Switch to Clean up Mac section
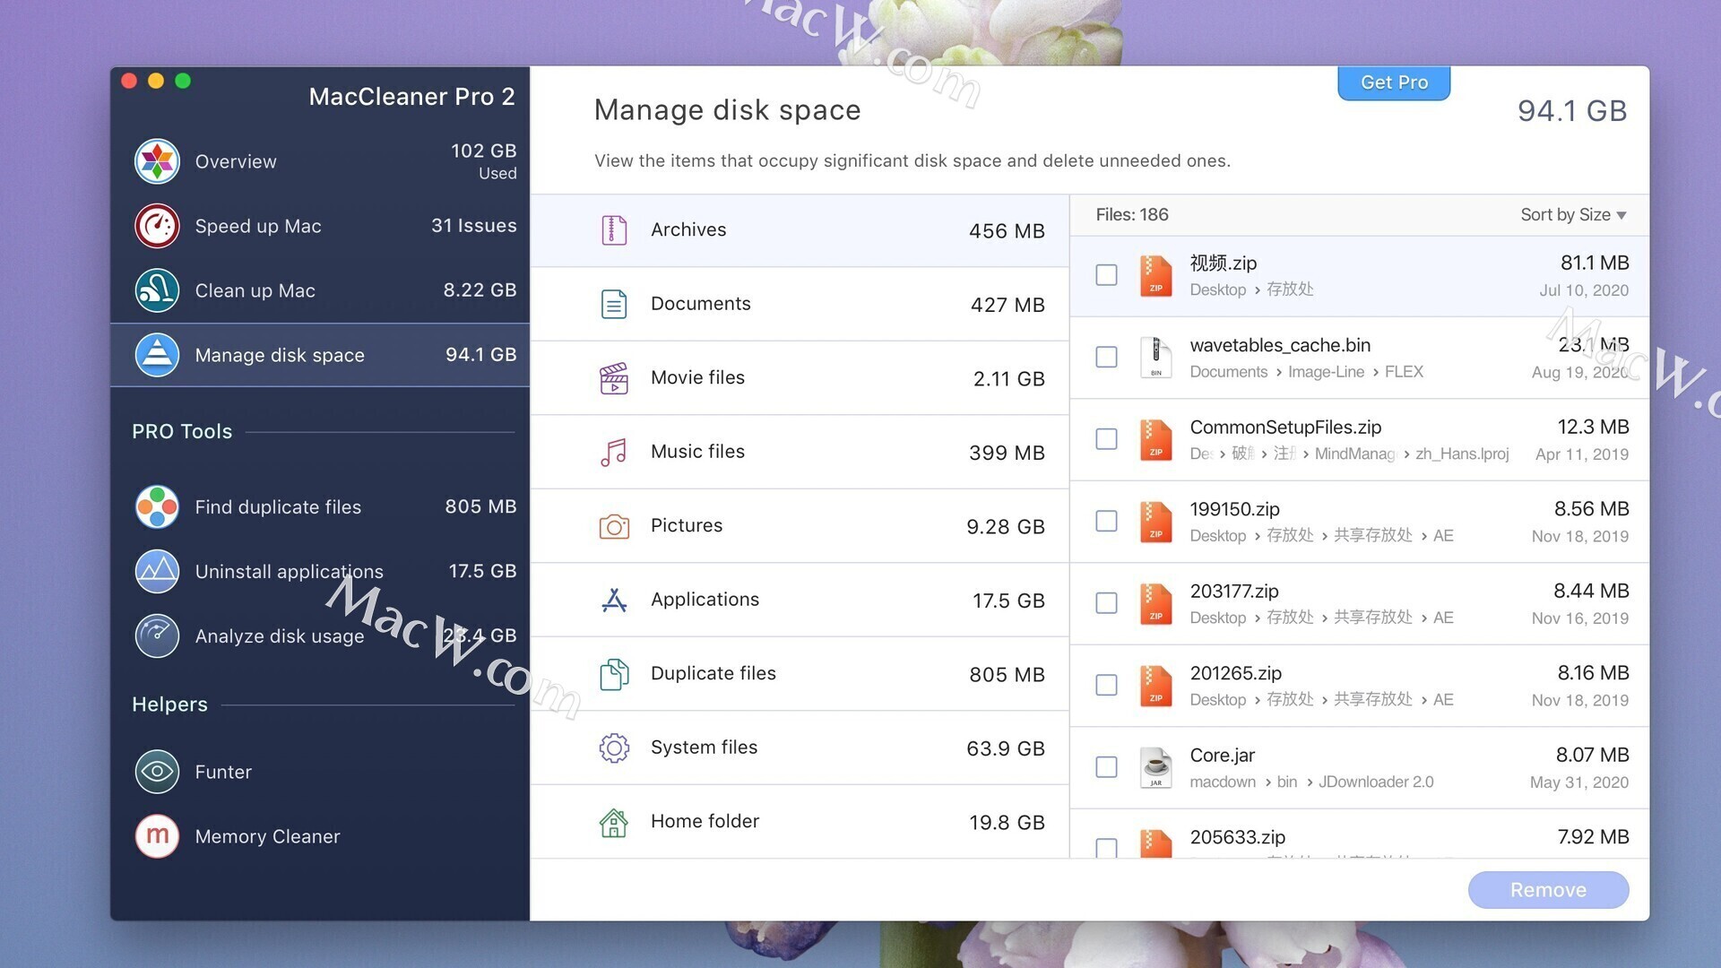This screenshot has height=968, width=1721. pyautogui.click(x=320, y=290)
